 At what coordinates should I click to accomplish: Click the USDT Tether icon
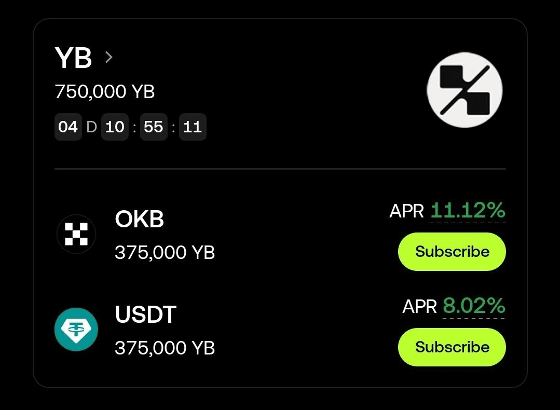click(76, 329)
